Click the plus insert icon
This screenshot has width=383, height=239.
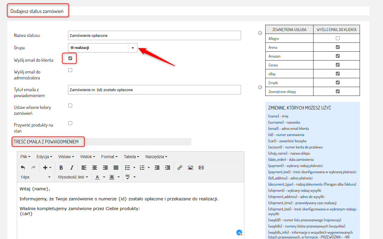45,168
